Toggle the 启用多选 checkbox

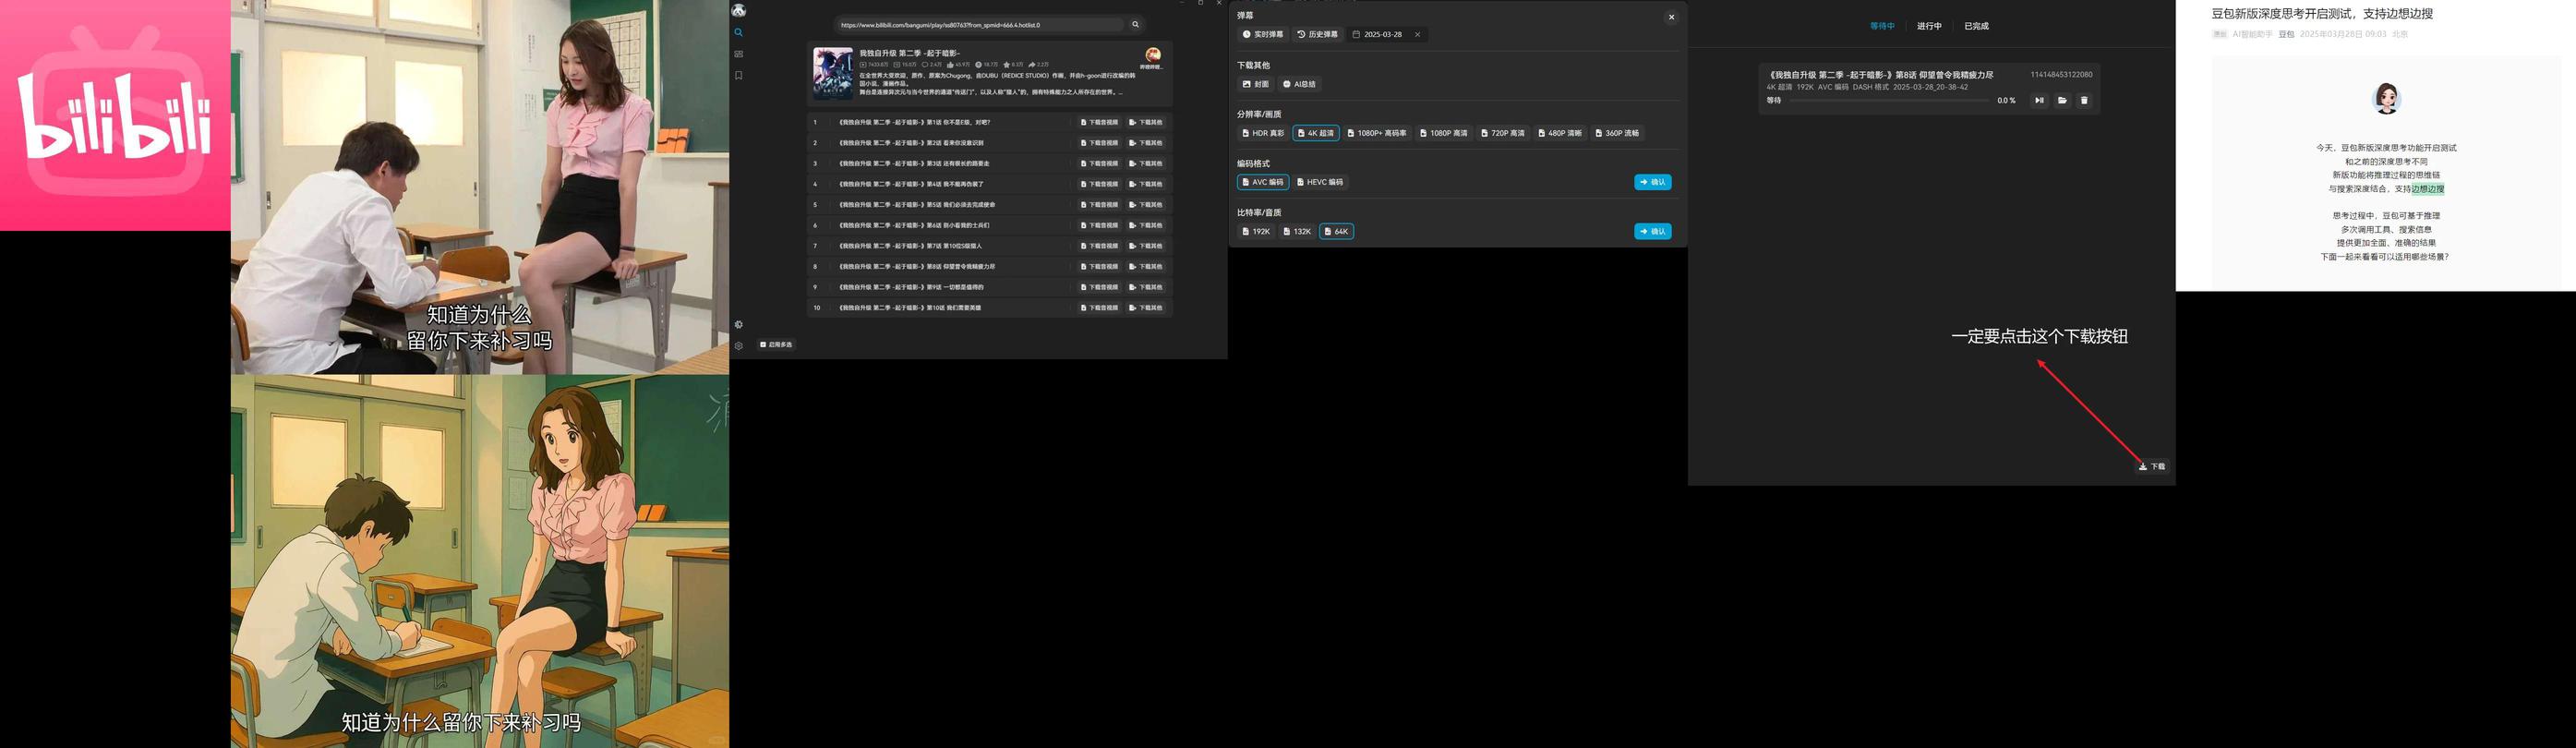pyautogui.click(x=763, y=345)
